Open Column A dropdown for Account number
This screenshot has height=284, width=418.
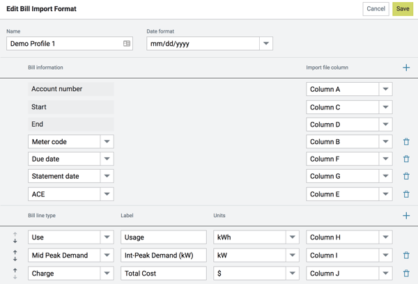385,89
